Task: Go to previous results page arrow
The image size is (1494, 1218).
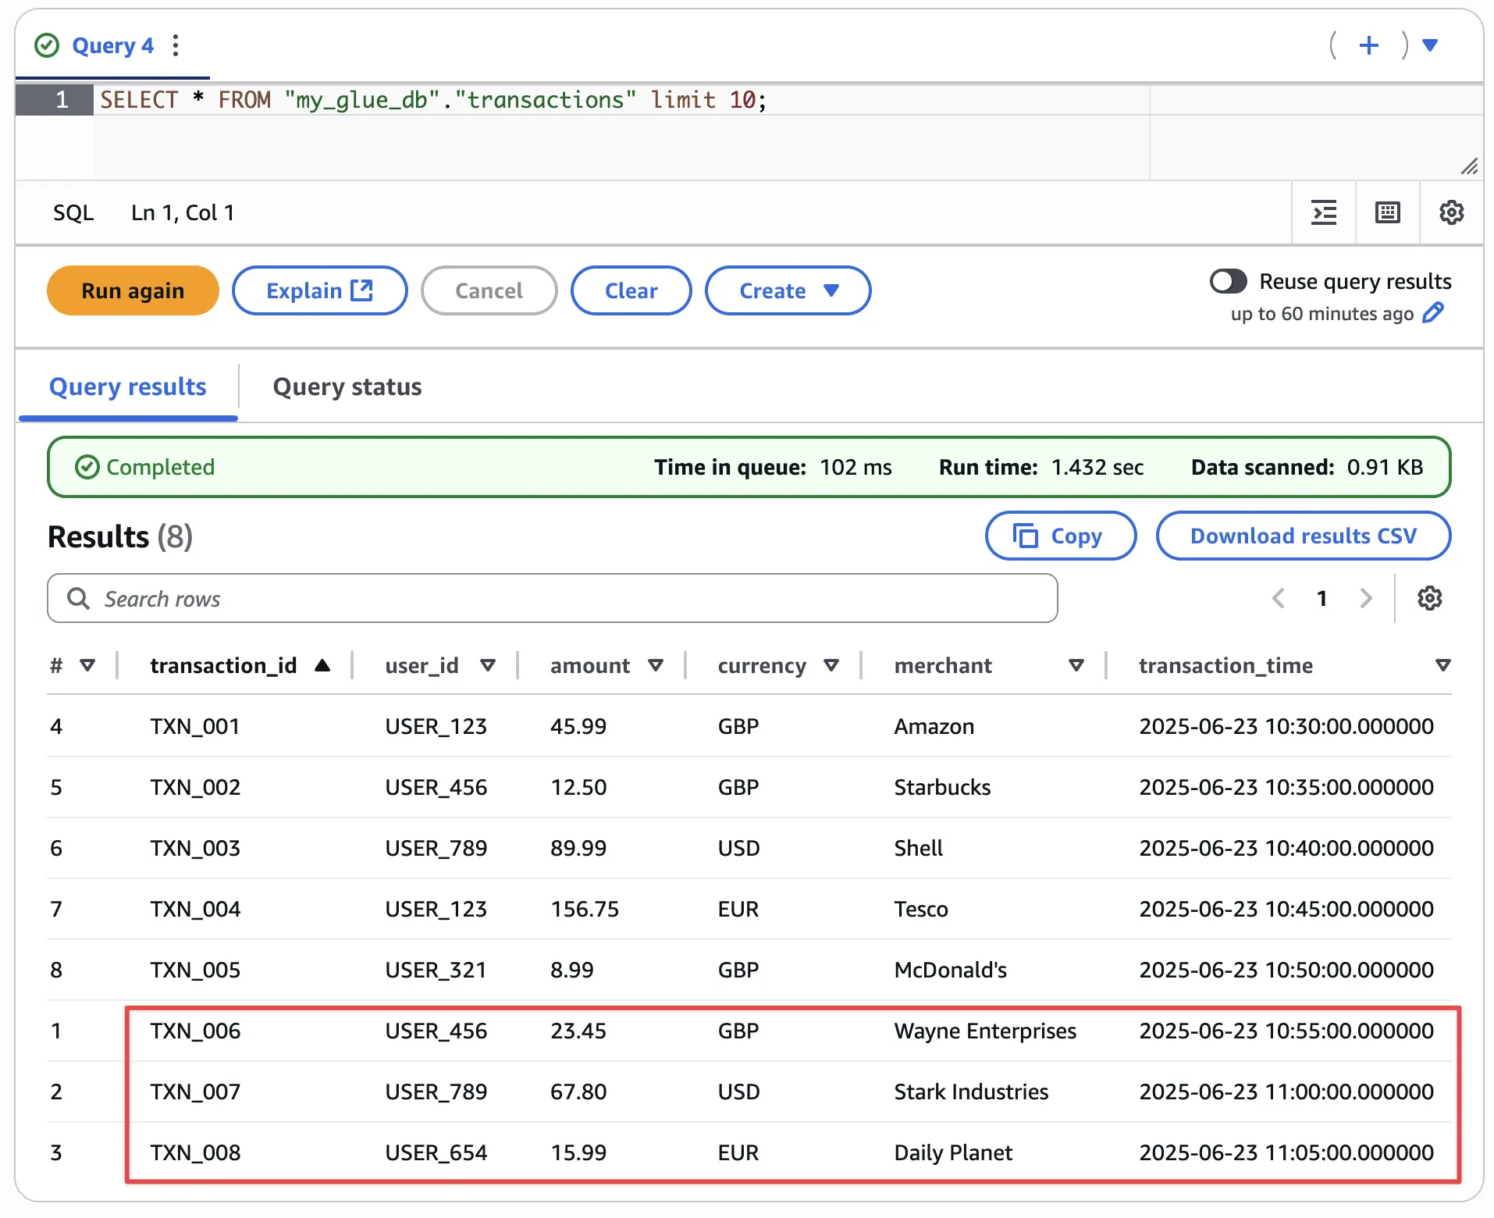Action: pos(1279,599)
